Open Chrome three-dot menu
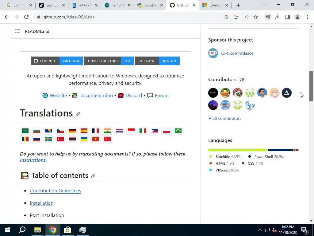This screenshot has height=236, width=314. pos(307,17)
